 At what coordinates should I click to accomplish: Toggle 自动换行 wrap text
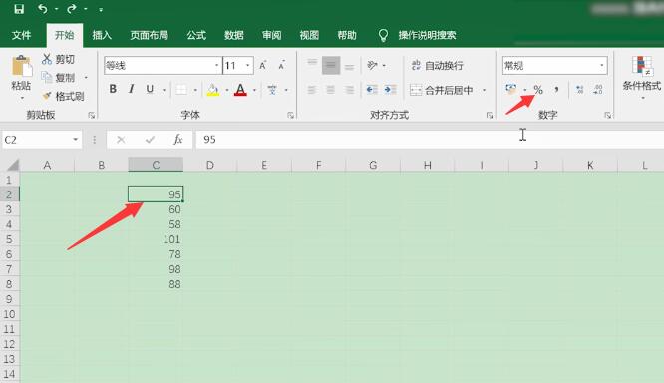(437, 65)
